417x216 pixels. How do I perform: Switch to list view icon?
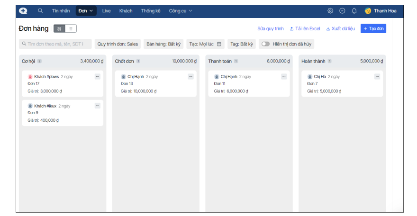71,29
